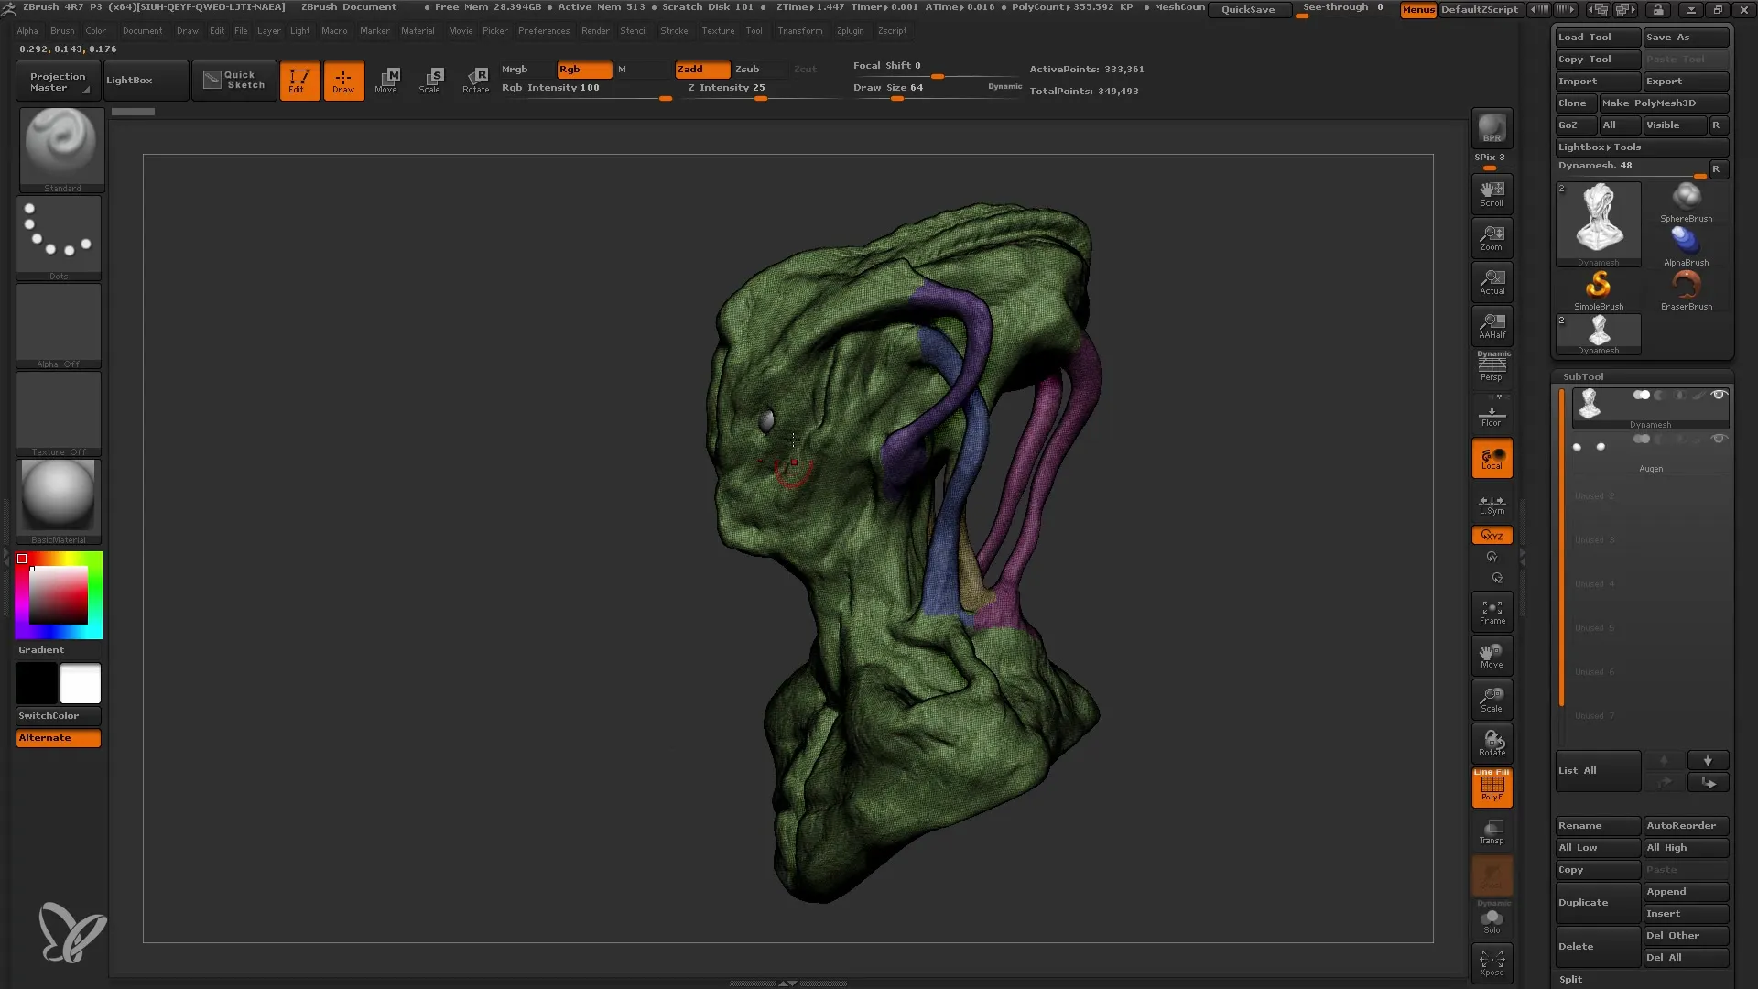Toggle Solo mode
The width and height of the screenshot is (1758, 989).
tap(1492, 920)
